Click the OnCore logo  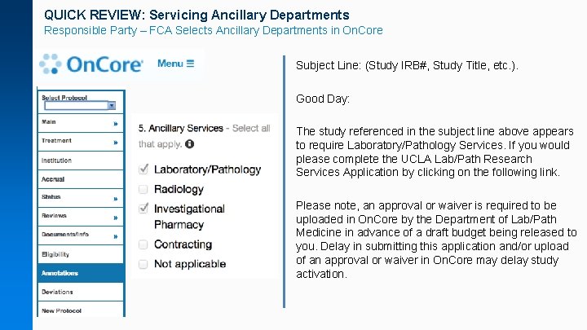pyautogui.click(x=91, y=64)
